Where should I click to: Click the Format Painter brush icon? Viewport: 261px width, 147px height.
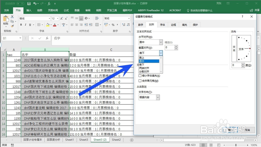[12, 26]
